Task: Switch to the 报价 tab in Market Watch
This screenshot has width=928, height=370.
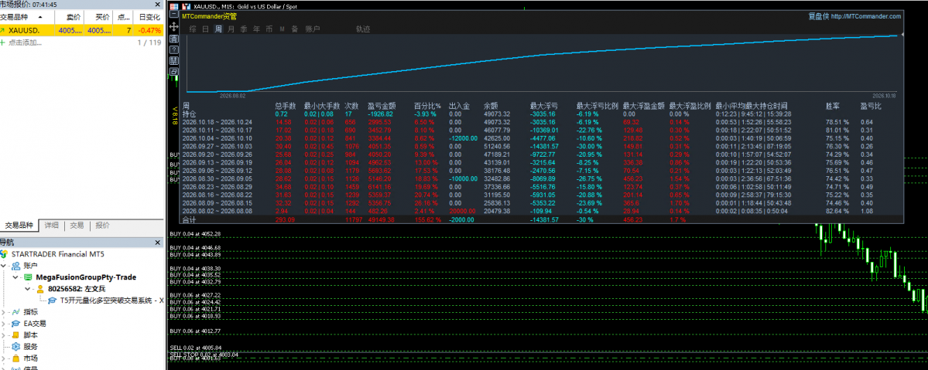Action: 102,226
